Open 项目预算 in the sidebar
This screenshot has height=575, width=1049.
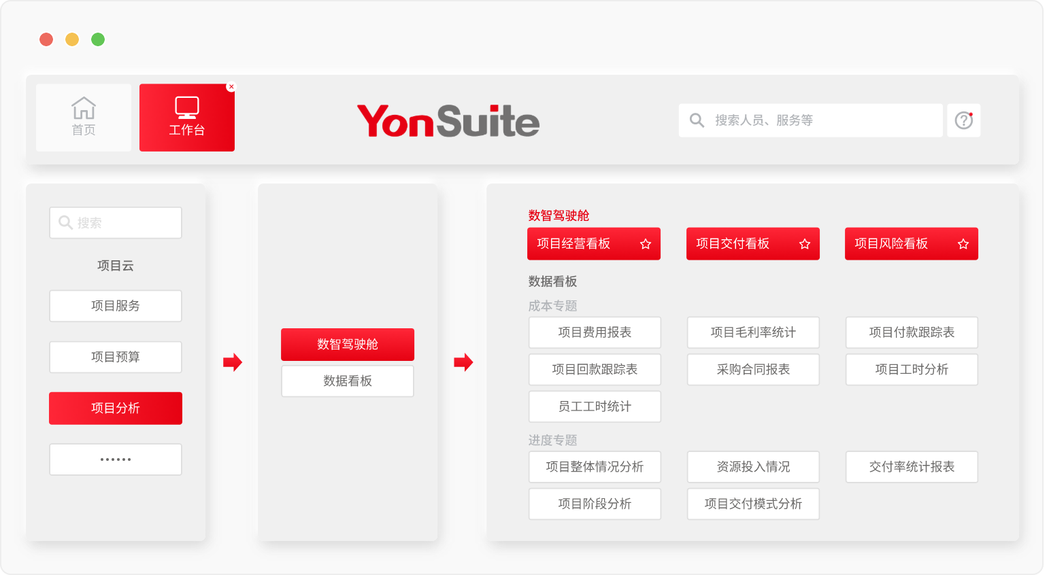pyautogui.click(x=116, y=357)
